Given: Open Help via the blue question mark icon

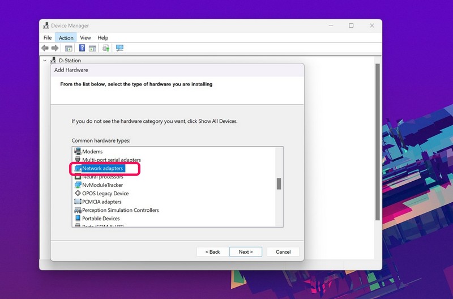Looking at the screenshot, I should pyautogui.click(x=82, y=48).
